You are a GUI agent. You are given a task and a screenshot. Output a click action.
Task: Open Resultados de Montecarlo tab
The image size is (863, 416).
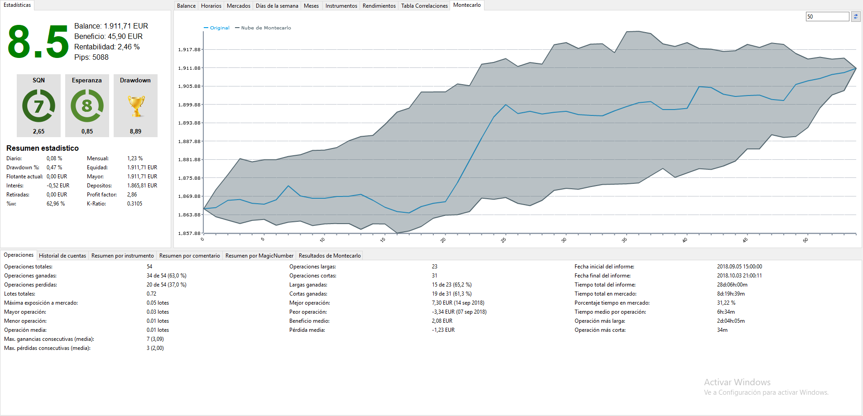pos(330,256)
